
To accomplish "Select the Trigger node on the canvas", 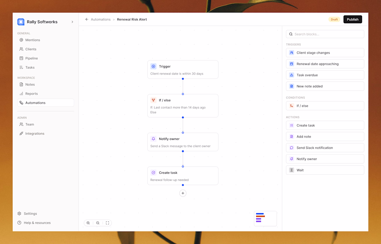I will click(x=183, y=70).
